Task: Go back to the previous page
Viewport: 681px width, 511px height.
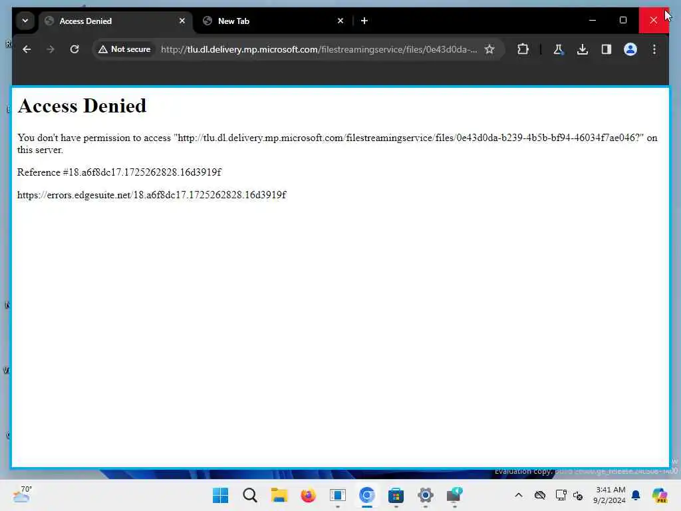Action: (x=27, y=49)
